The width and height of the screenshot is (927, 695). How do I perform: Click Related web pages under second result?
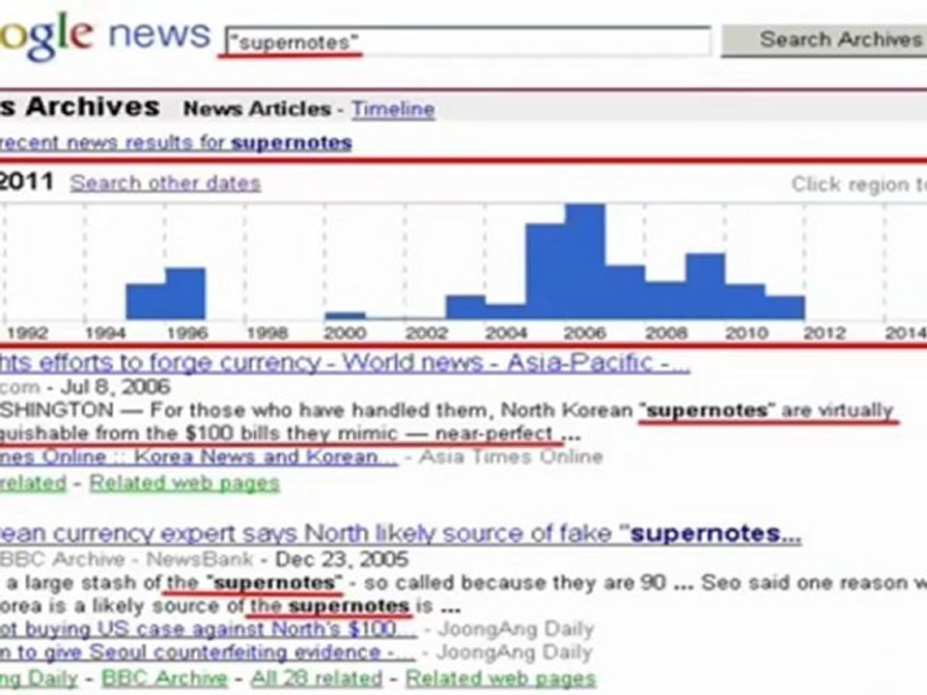[x=500, y=678]
